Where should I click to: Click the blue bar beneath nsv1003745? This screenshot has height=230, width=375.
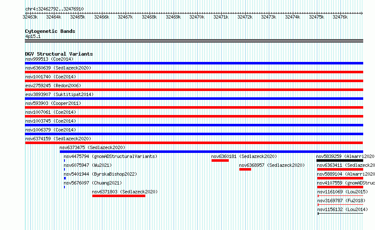(194, 125)
